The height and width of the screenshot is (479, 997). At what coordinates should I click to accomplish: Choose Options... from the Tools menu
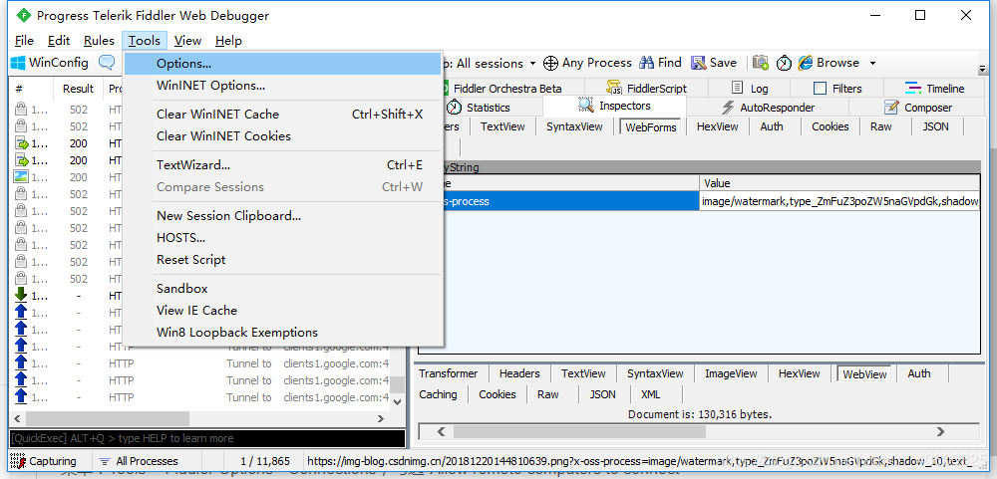283,64
